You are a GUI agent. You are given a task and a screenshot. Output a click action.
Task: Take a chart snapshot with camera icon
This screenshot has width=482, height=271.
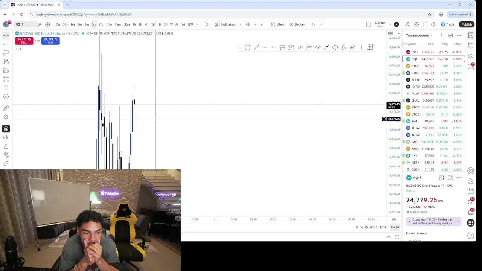pos(434,24)
